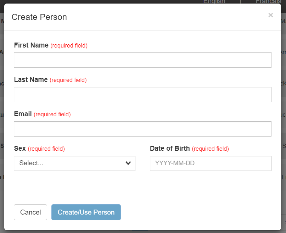Viewport: 286px width, 233px height.
Task: Click the Create/Use Person button
Action: 86,212
